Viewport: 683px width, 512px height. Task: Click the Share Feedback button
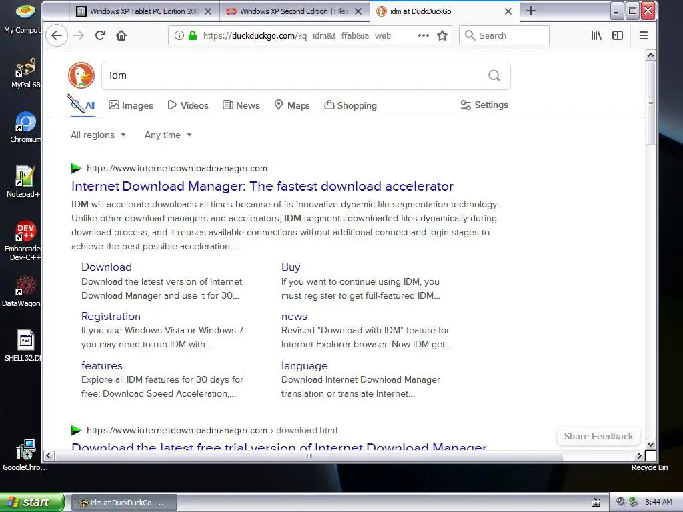click(x=598, y=436)
